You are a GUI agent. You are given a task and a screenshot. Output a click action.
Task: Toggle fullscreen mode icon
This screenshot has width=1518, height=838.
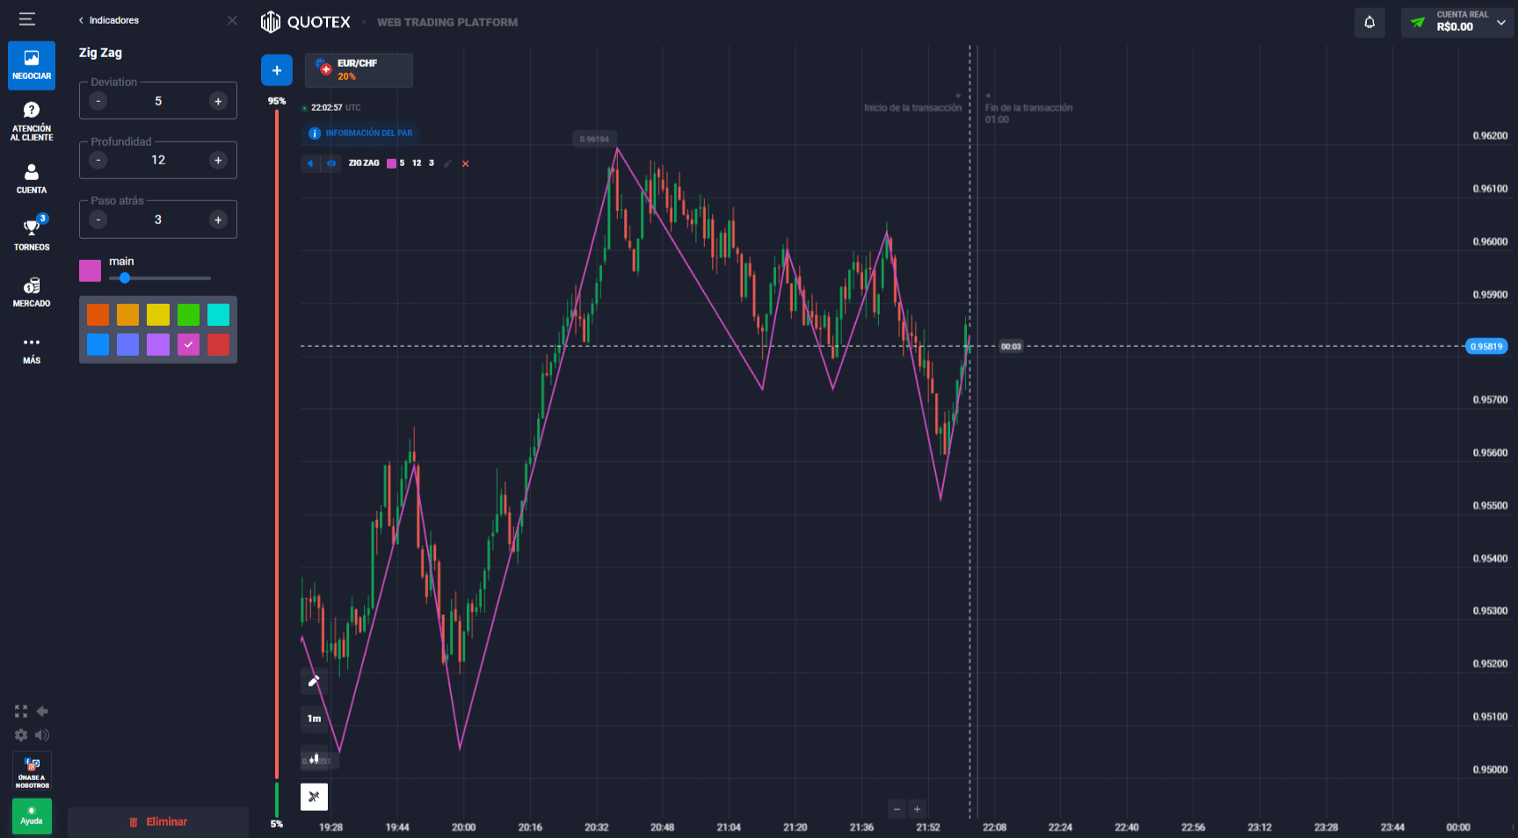(21, 712)
